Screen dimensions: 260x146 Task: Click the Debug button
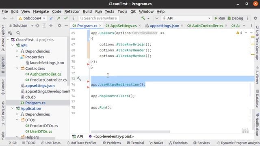(x=235, y=18)
